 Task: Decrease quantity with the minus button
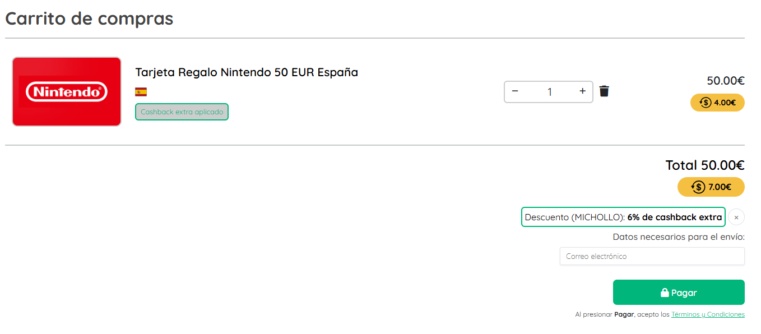pos(515,91)
